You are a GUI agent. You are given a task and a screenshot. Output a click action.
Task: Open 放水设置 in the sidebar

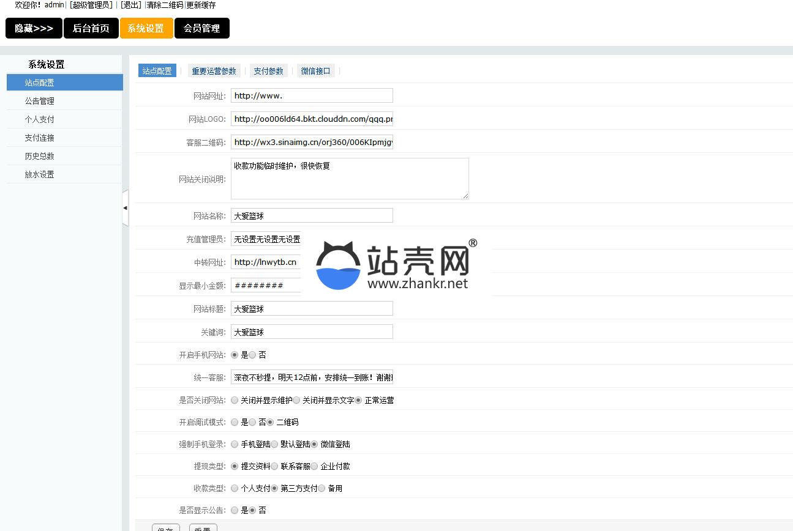40,174
